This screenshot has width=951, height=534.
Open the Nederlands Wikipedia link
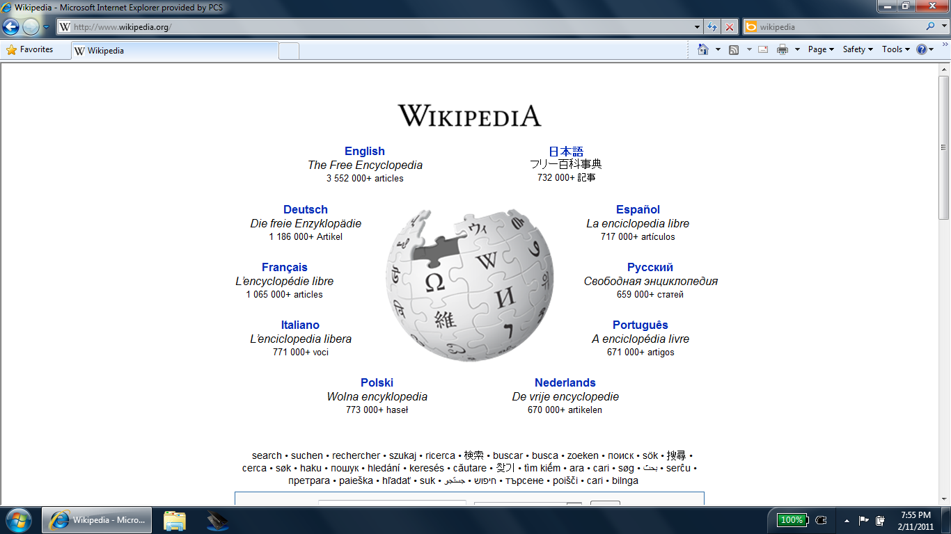565,382
